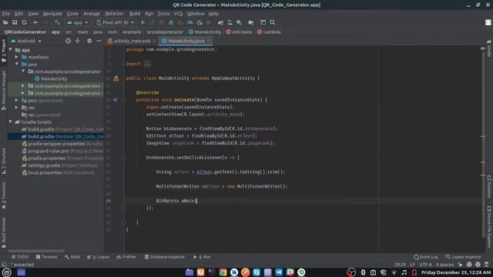Viewport: 493px width, 277px height.
Task: Switch to activity_main.xml tab
Action: coord(132,41)
